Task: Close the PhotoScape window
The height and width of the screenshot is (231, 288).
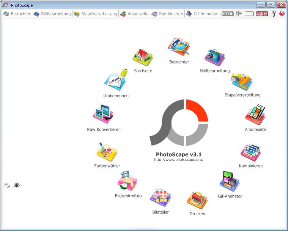Action: coord(281,5)
